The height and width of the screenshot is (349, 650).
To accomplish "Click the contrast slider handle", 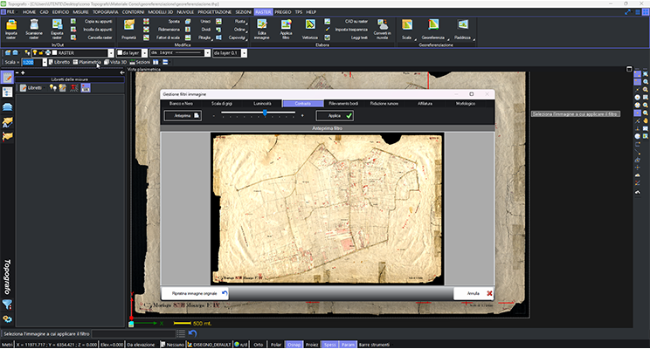I will click(265, 113).
